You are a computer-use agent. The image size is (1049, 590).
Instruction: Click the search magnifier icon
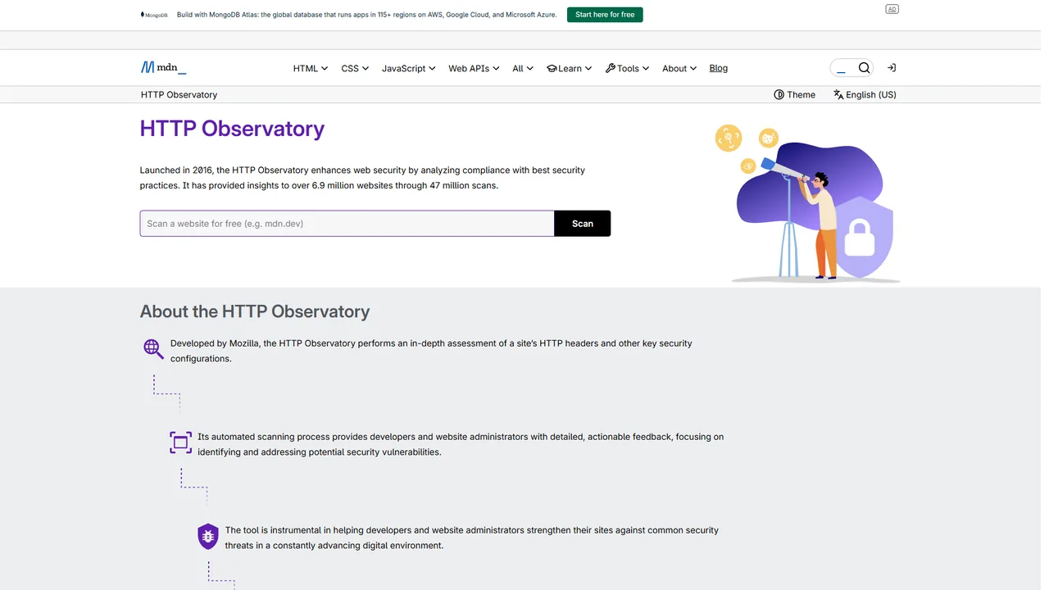coord(864,68)
